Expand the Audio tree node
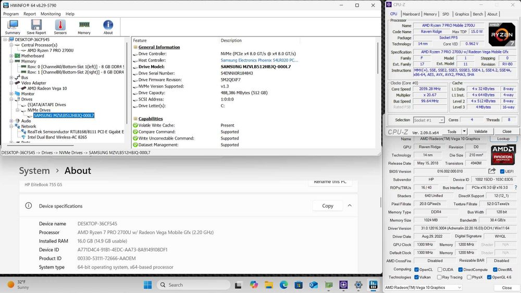Image resolution: width=521 pixels, height=293 pixels. [x=11, y=121]
